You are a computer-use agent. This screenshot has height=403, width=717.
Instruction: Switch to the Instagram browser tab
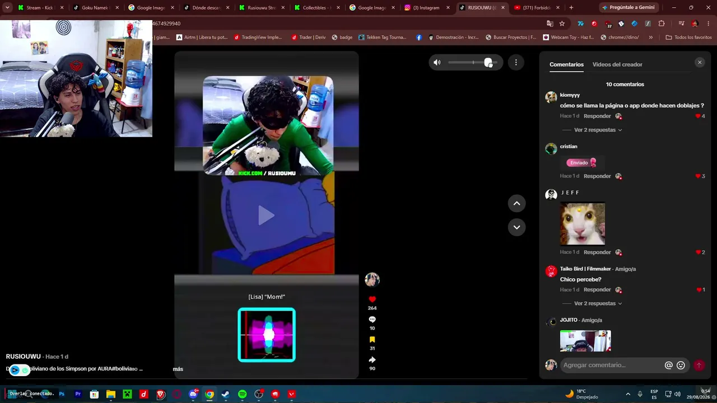tap(426, 8)
